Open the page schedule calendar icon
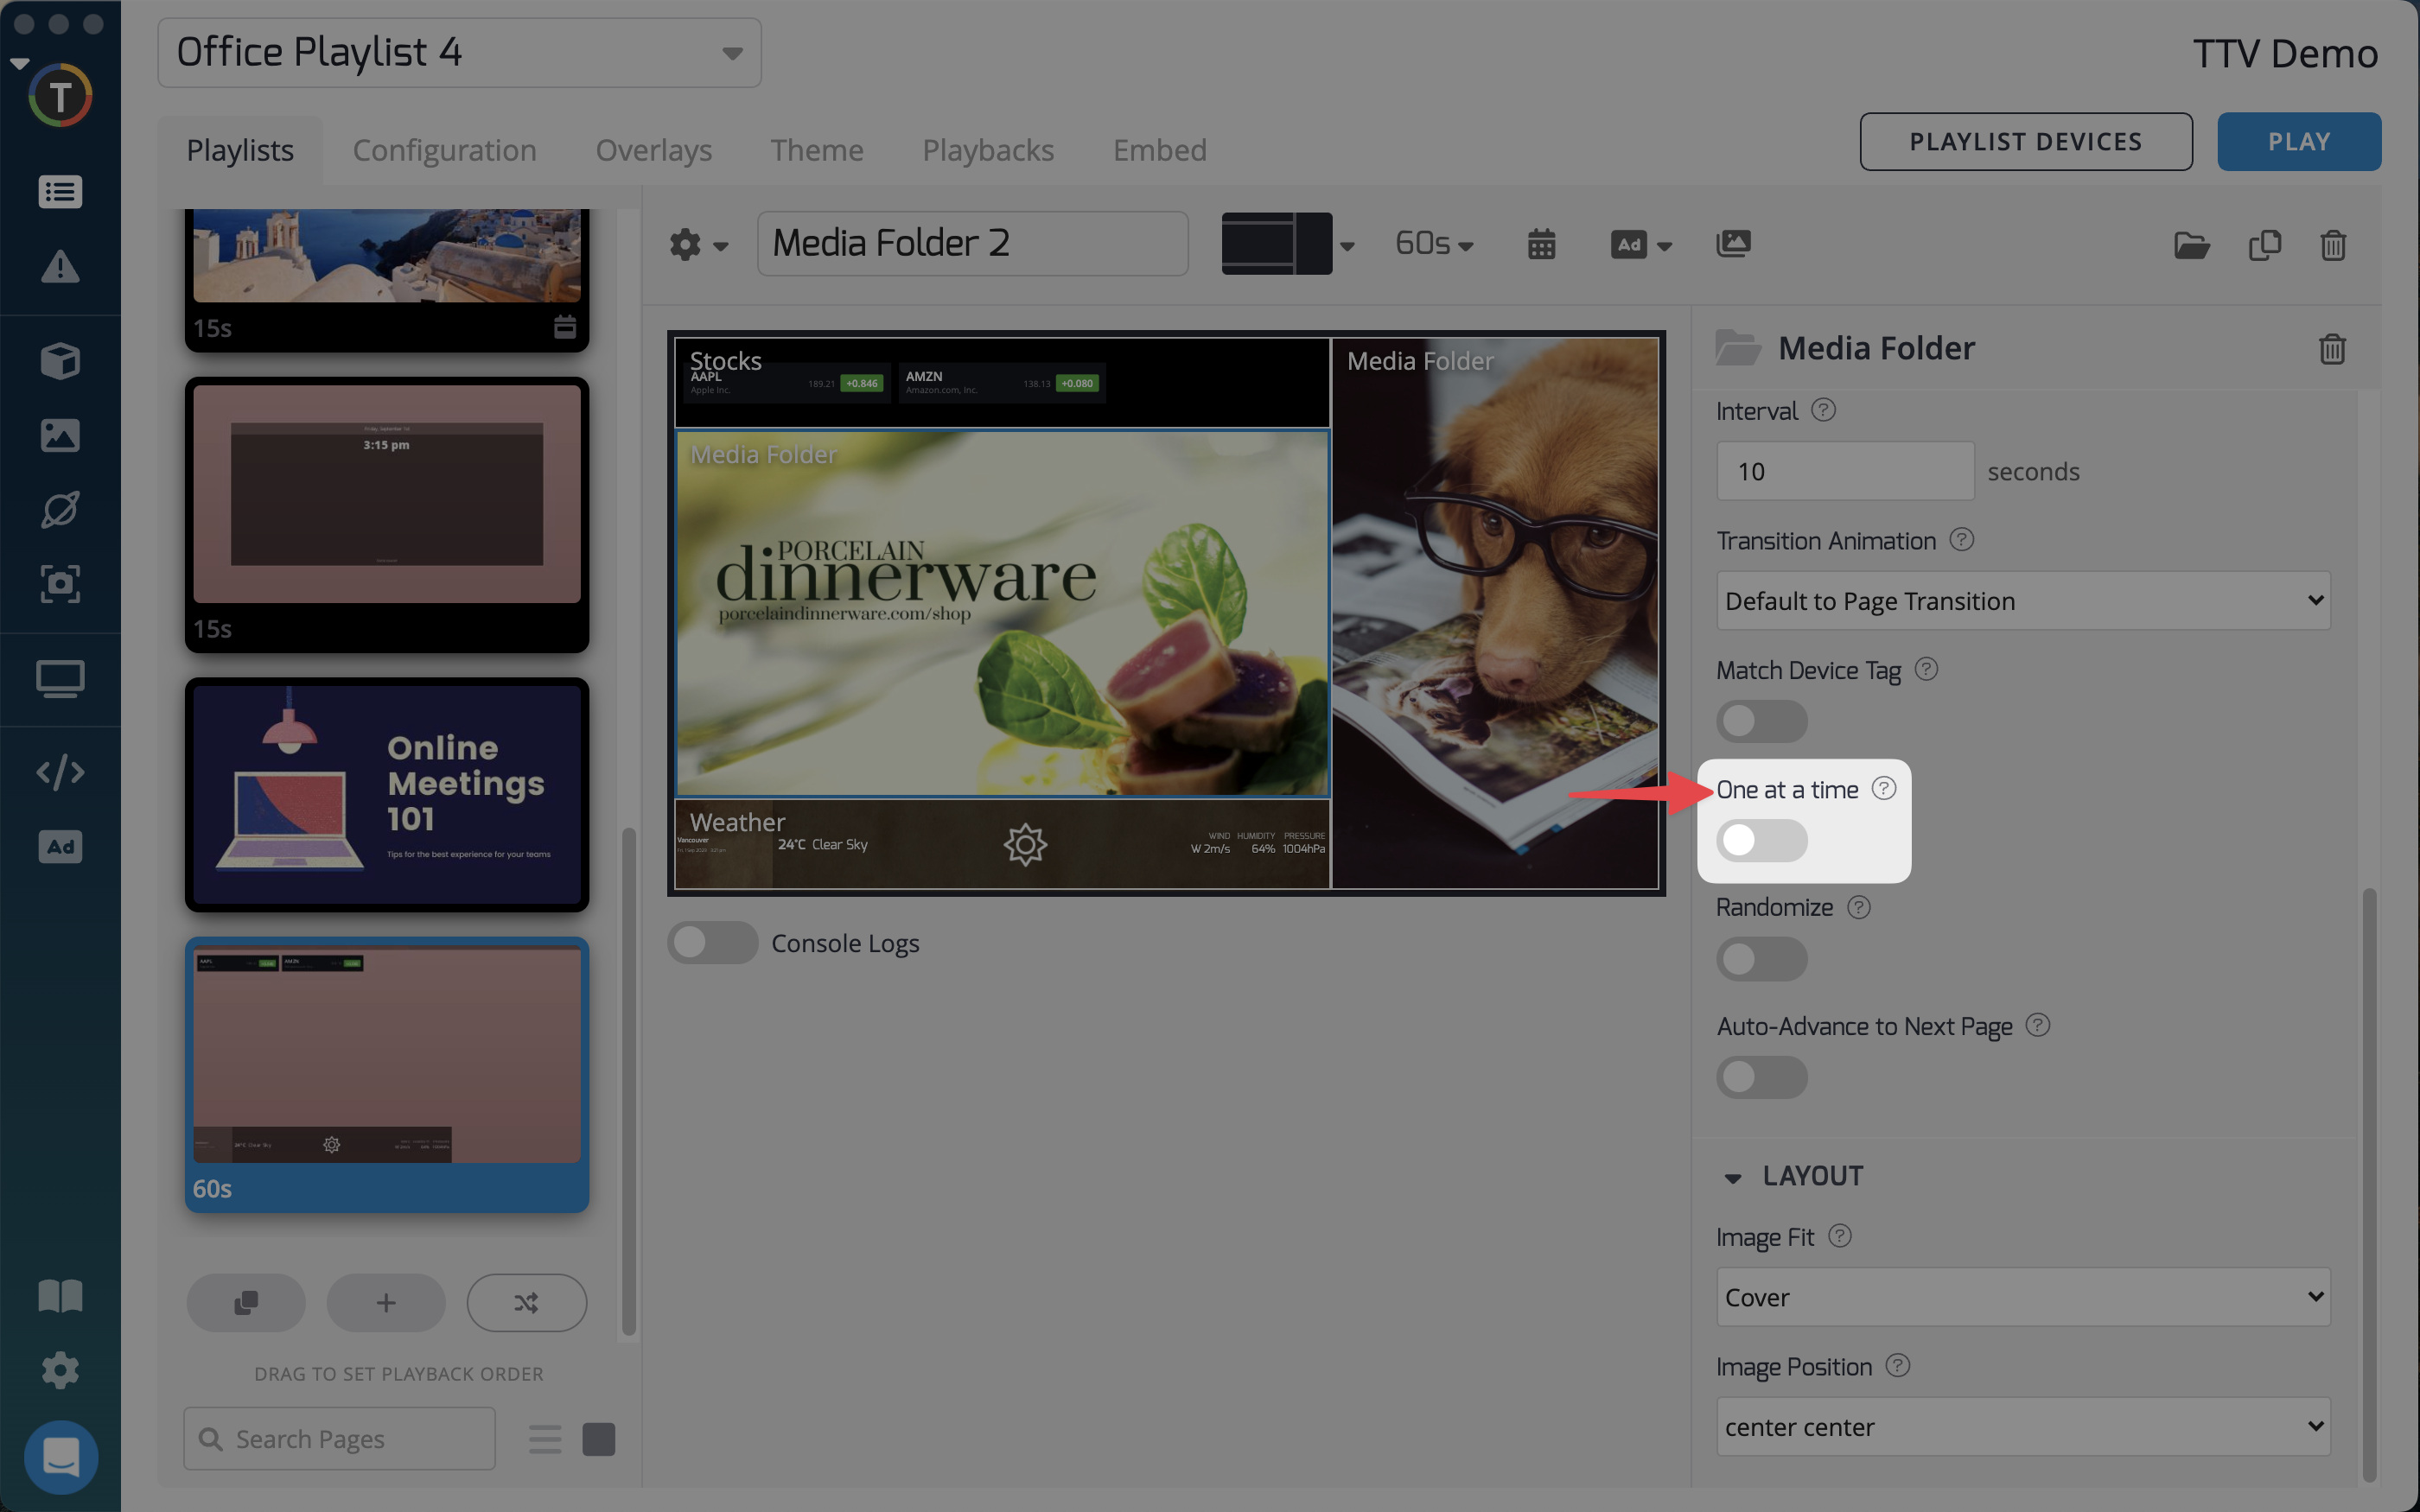 pos(1541,244)
